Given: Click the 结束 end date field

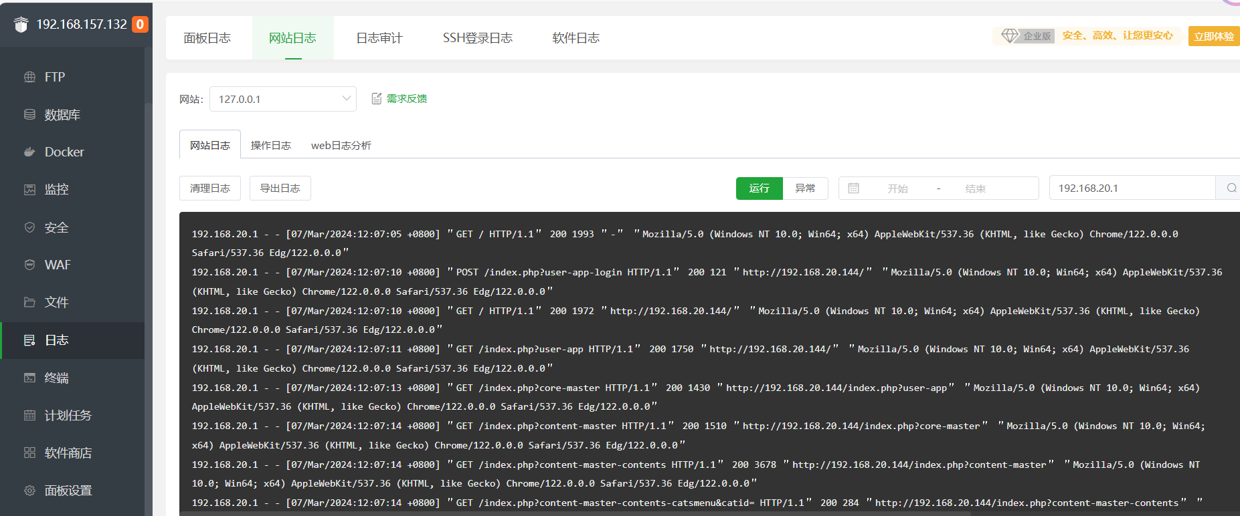Looking at the screenshot, I should (x=976, y=188).
